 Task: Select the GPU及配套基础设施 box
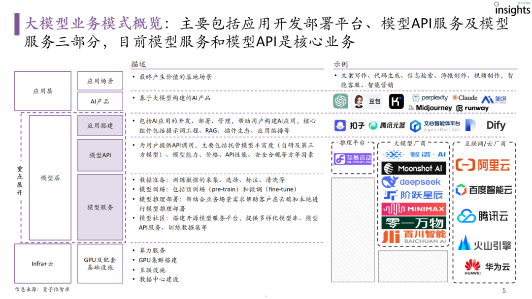click(100, 264)
